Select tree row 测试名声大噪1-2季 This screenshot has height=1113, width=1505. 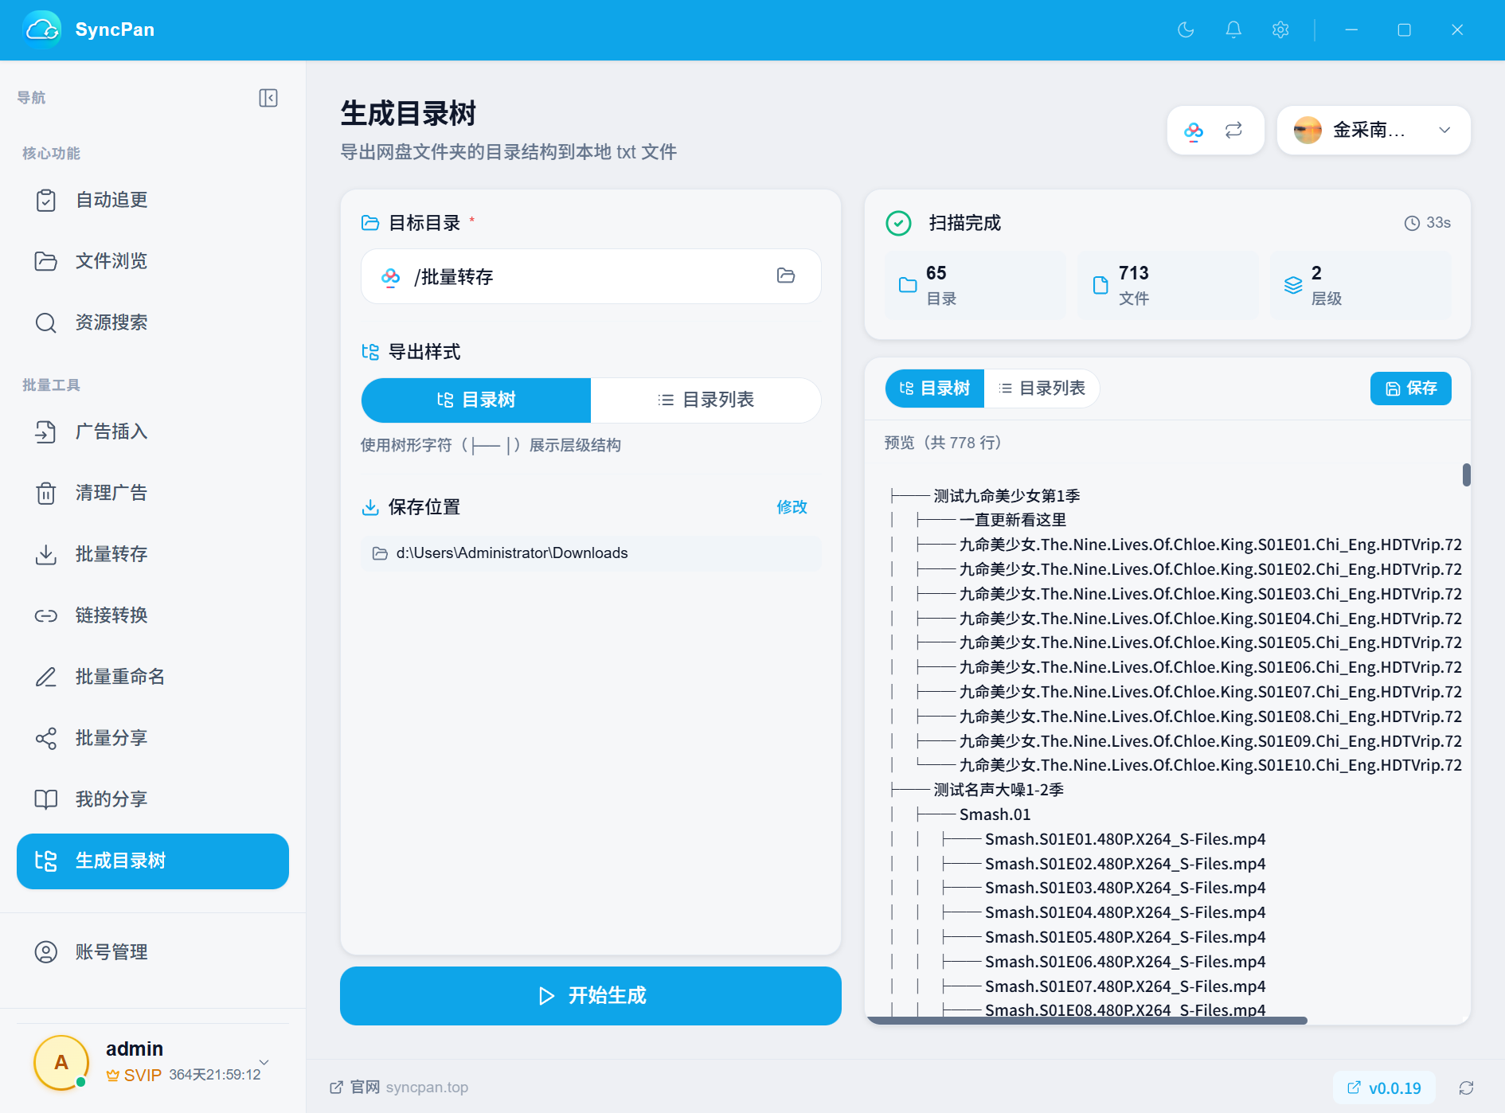(999, 790)
